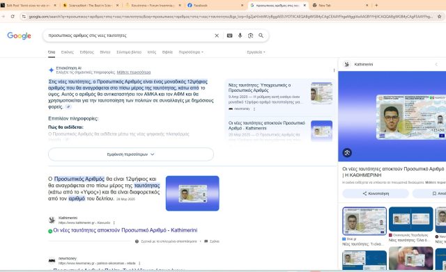Screen dimensions: 446x272
Task: Click the newmoney favicon beside the search result
Action: pyautogui.click(x=52, y=260)
